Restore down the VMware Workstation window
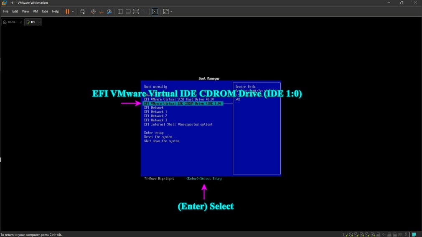 pos(402,3)
